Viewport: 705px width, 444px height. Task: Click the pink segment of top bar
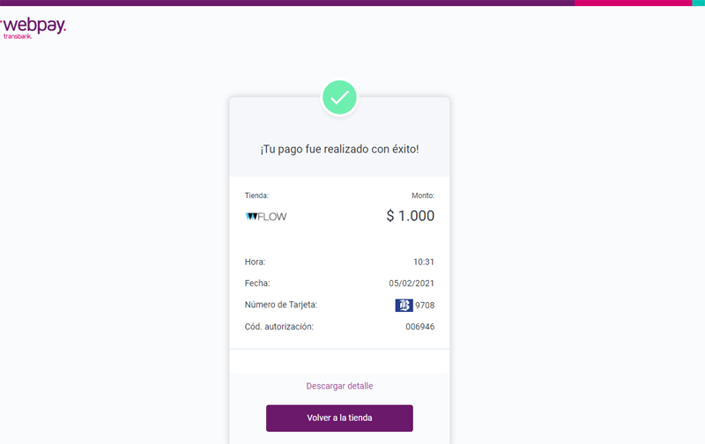click(x=633, y=3)
